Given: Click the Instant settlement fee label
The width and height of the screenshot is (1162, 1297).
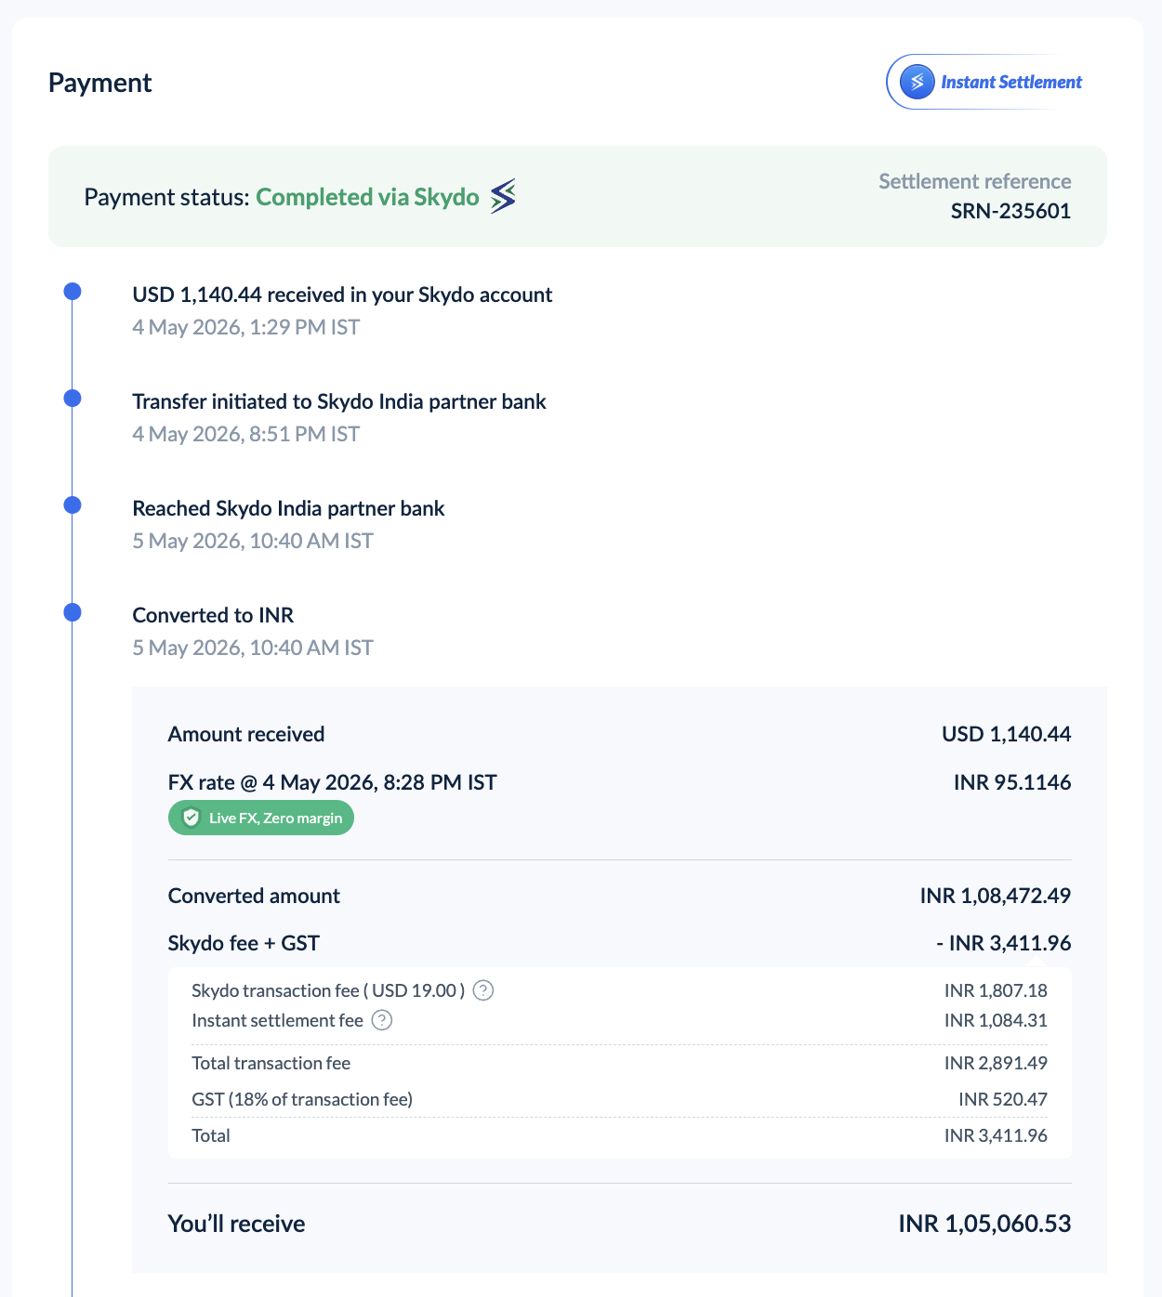Looking at the screenshot, I should 277,1020.
